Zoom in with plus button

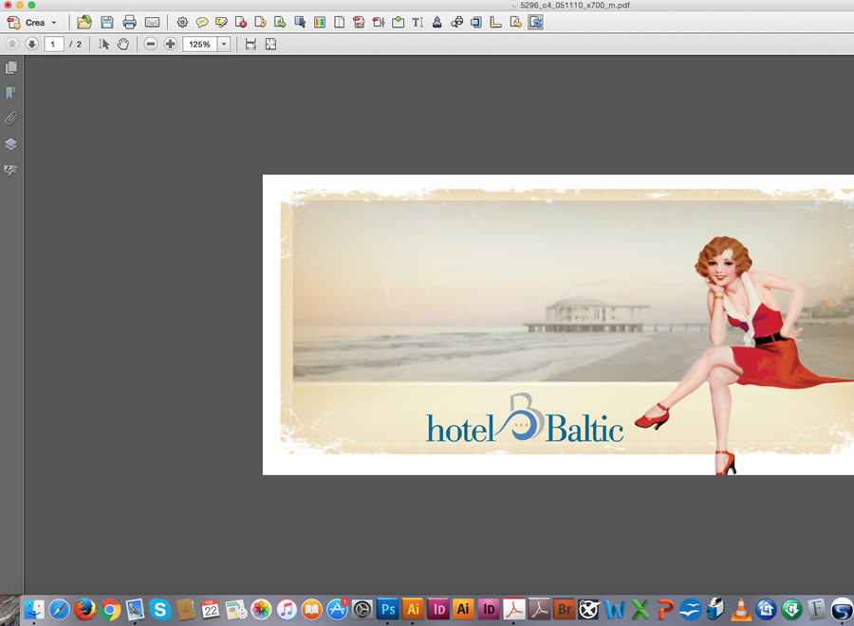click(170, 45)
